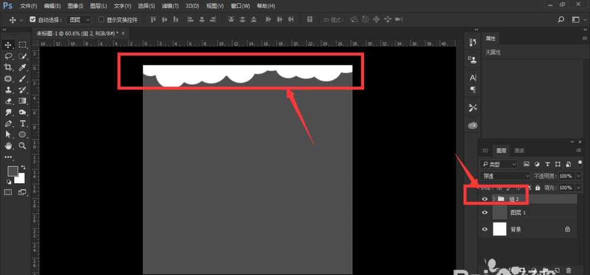Enable the 显示变换控件 checkbox
Viewport: 590px width, 275px height.
click(x=101, y=19)
